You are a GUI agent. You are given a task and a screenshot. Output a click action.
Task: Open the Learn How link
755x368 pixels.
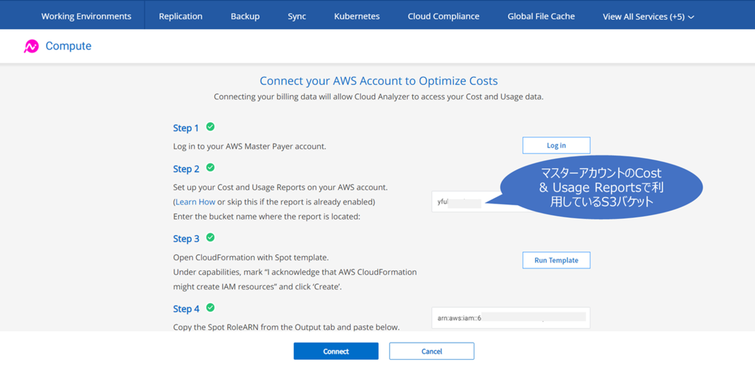[x=195, y=202]
